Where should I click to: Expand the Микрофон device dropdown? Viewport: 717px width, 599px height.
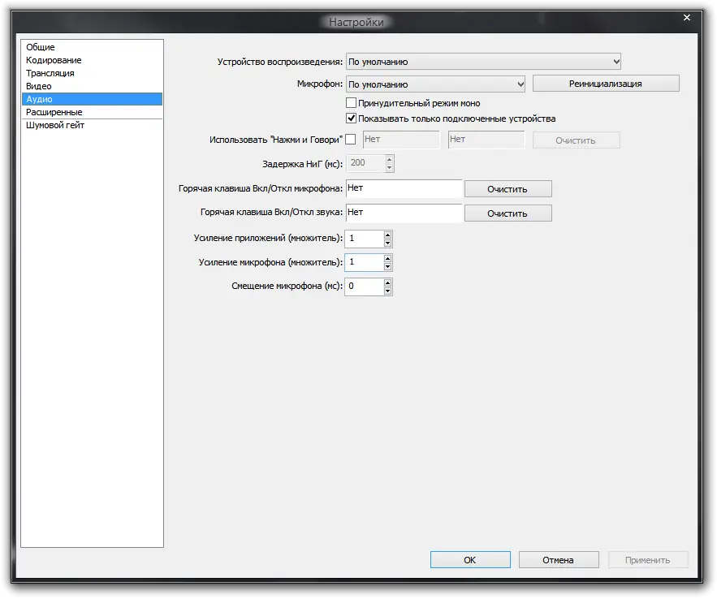pyautogui.click(x=435, y=84)
